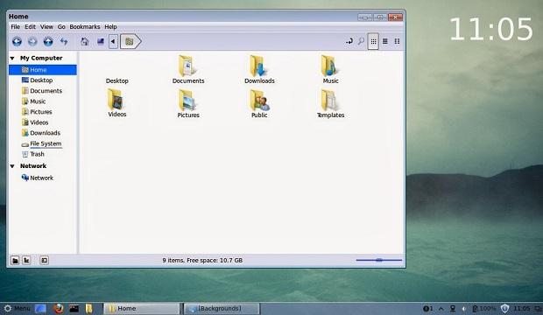
Task: Collapse the My Computer section
Action: tap(12, 58)
